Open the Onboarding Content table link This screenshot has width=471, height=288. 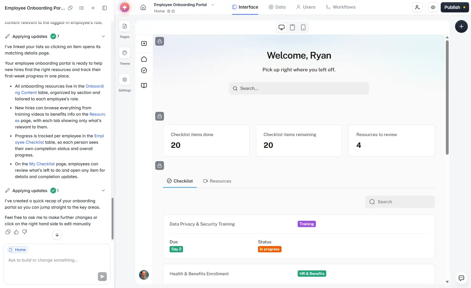[59, 90]
